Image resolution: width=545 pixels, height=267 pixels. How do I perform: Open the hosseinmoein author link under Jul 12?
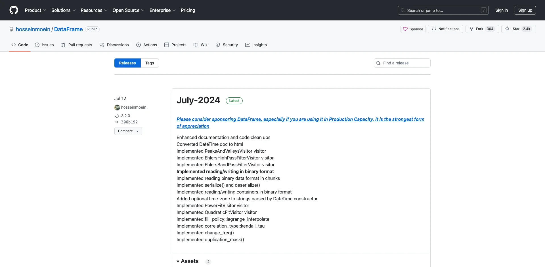134,107
